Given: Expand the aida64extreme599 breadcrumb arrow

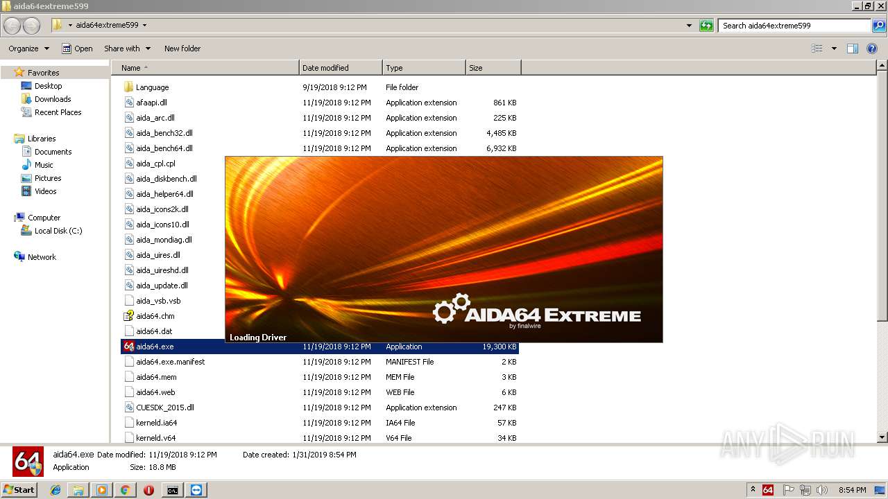Looking at the screenshot, I should point(144,26).
